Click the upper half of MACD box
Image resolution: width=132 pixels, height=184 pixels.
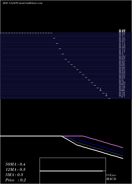73,164
